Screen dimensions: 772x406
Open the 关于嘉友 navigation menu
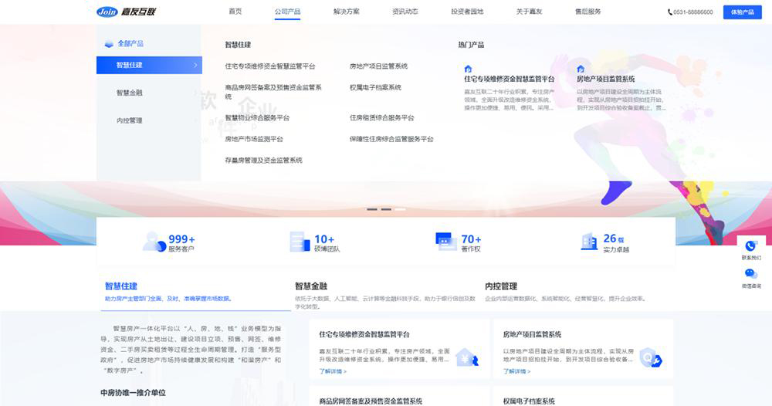click(529, 12)
